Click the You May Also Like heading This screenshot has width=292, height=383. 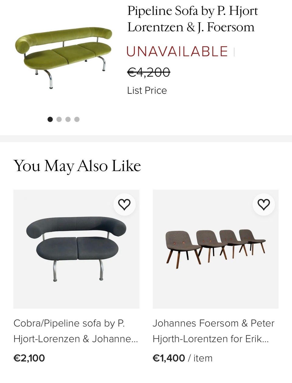(x=77, y=166)
